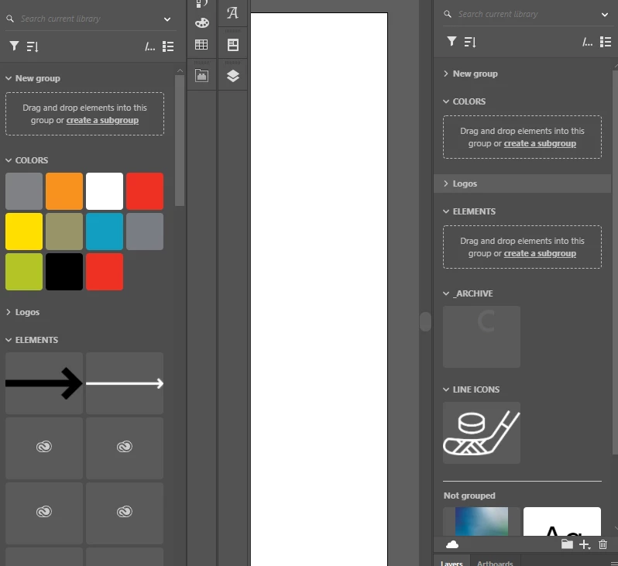The width and height of the screenshot is (618, 566).
Task: Collapse the New group section in left panel
Action: click(9, 78)
